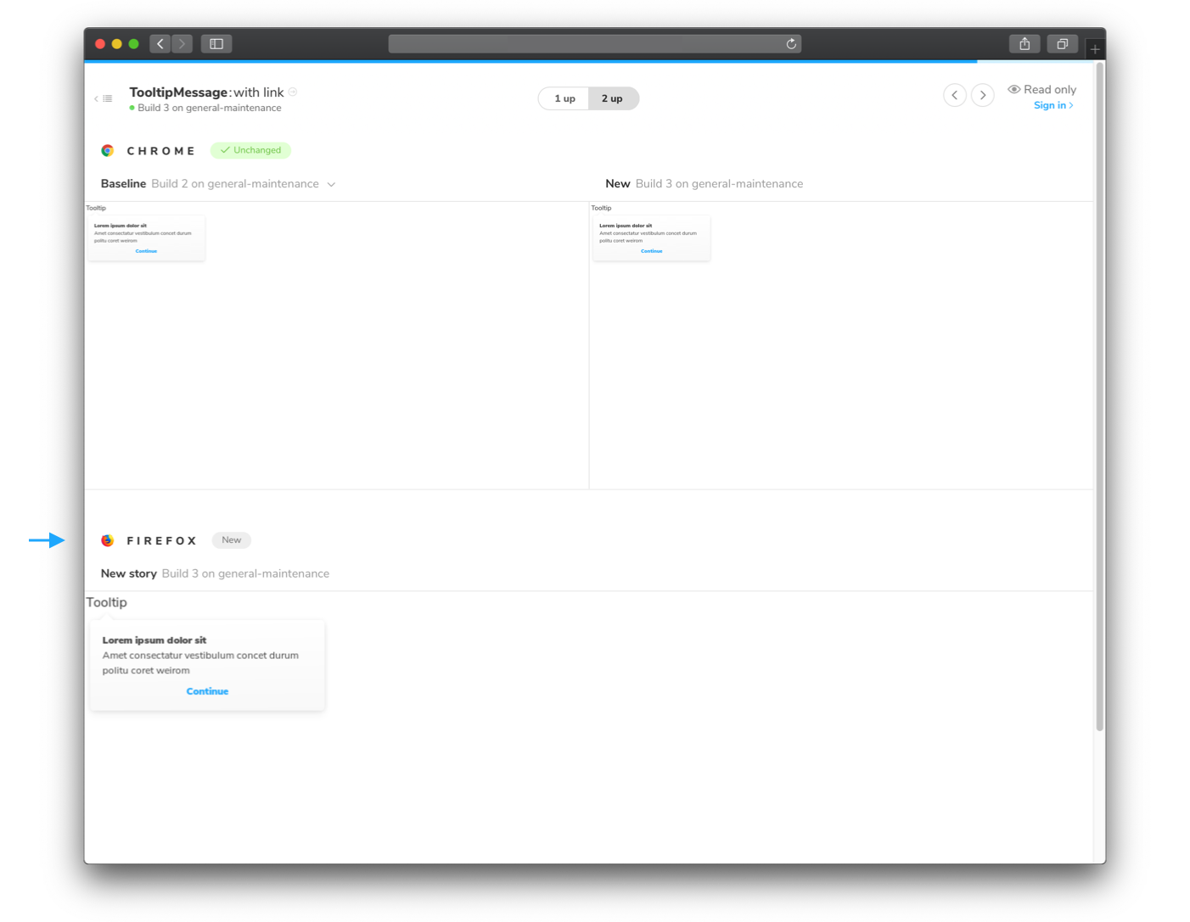Go to previous story with left chevron

(955, 95)
